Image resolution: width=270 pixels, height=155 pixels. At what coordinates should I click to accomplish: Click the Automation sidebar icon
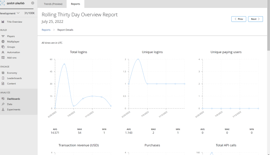pos(3,52)
